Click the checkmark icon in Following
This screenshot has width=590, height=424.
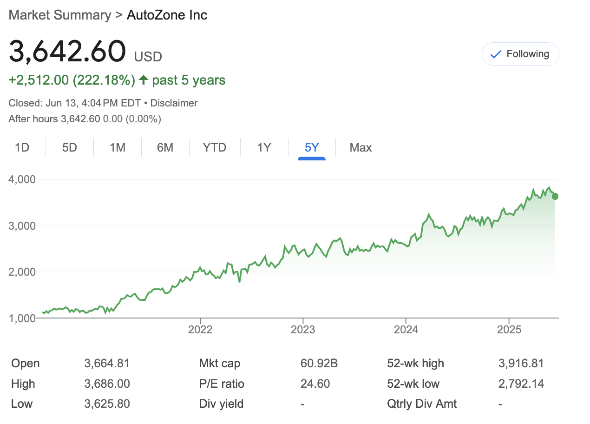click(x=496, y=54)
